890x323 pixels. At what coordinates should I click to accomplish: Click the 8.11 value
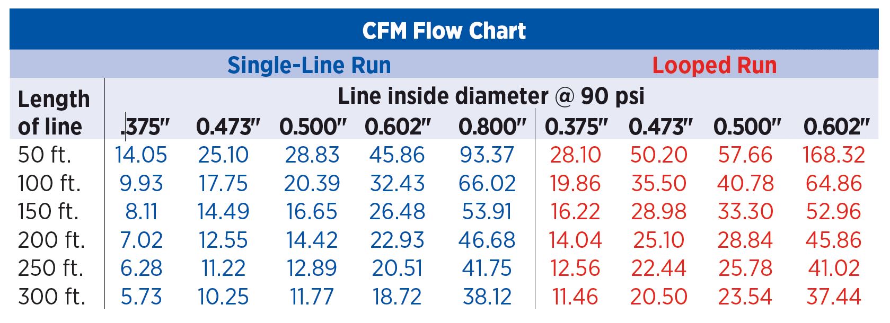click(141, 212)
